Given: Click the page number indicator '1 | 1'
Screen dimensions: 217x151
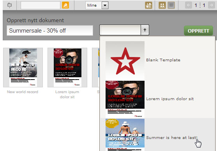Looking at the screenshot, I should click(x=200, y=5).
